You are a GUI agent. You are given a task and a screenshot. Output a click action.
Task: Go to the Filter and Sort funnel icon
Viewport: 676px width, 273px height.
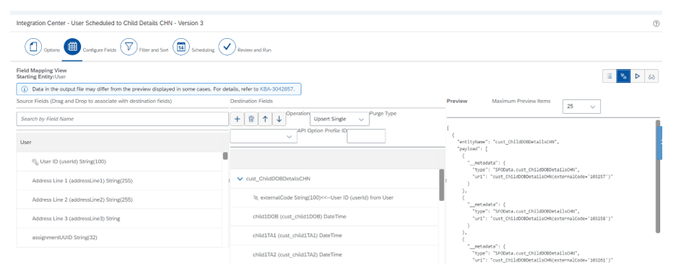[x=129, y=47]
